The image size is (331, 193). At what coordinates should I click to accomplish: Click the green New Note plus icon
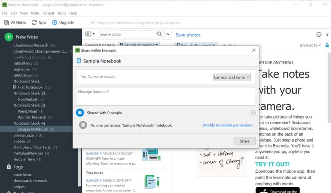click(9, 37)
